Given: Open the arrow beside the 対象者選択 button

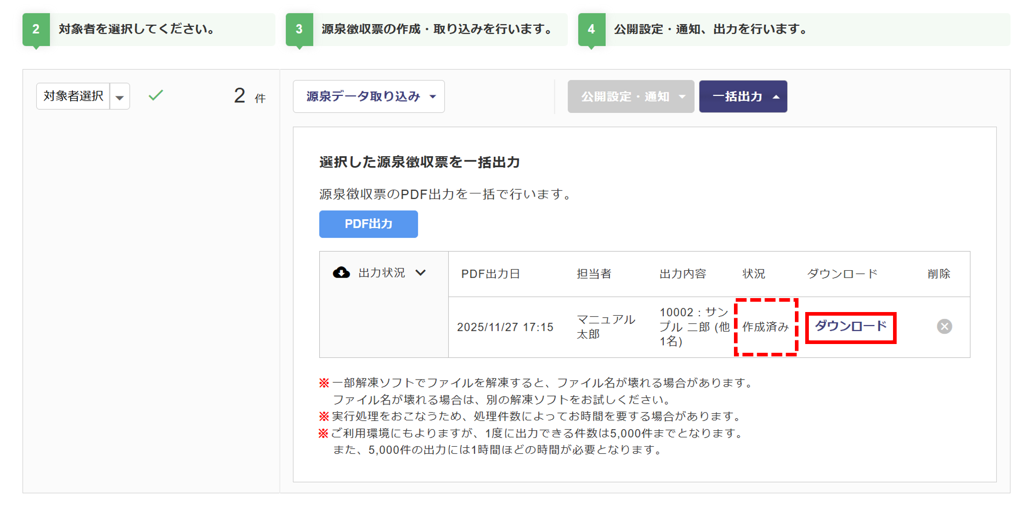Looking at the screenshot, I should [120, 97].
